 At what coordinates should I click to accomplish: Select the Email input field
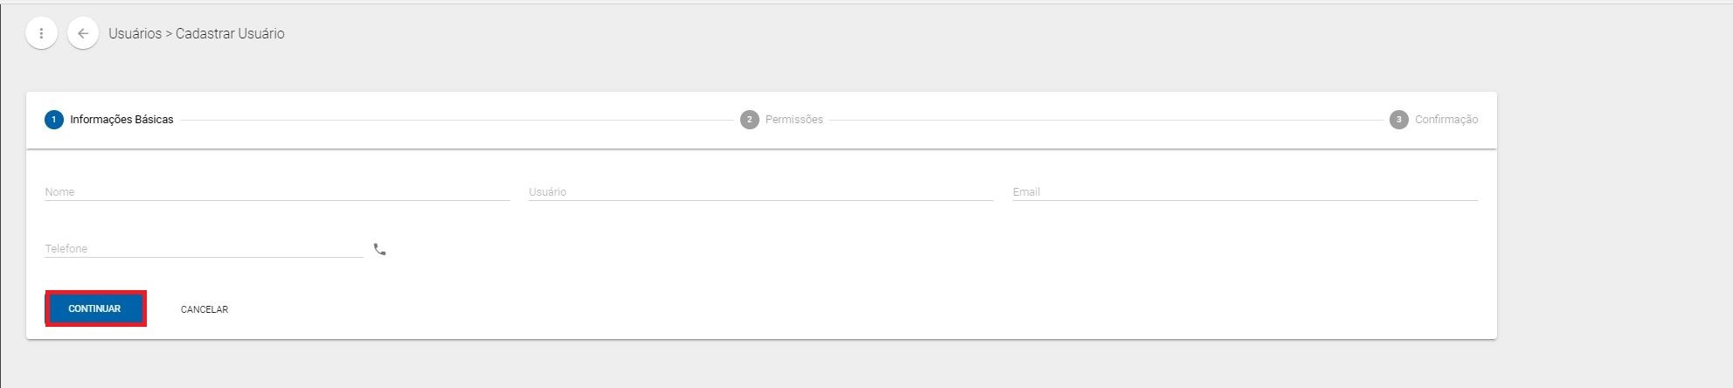[x=1244, y=192]
